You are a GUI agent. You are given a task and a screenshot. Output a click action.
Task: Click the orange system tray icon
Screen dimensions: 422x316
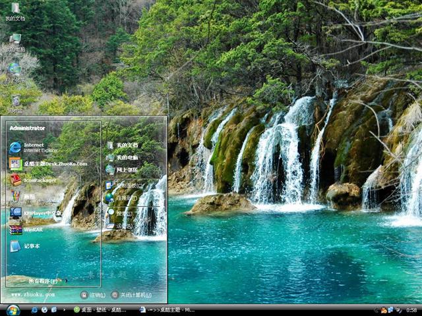click(x=384, y=310)
